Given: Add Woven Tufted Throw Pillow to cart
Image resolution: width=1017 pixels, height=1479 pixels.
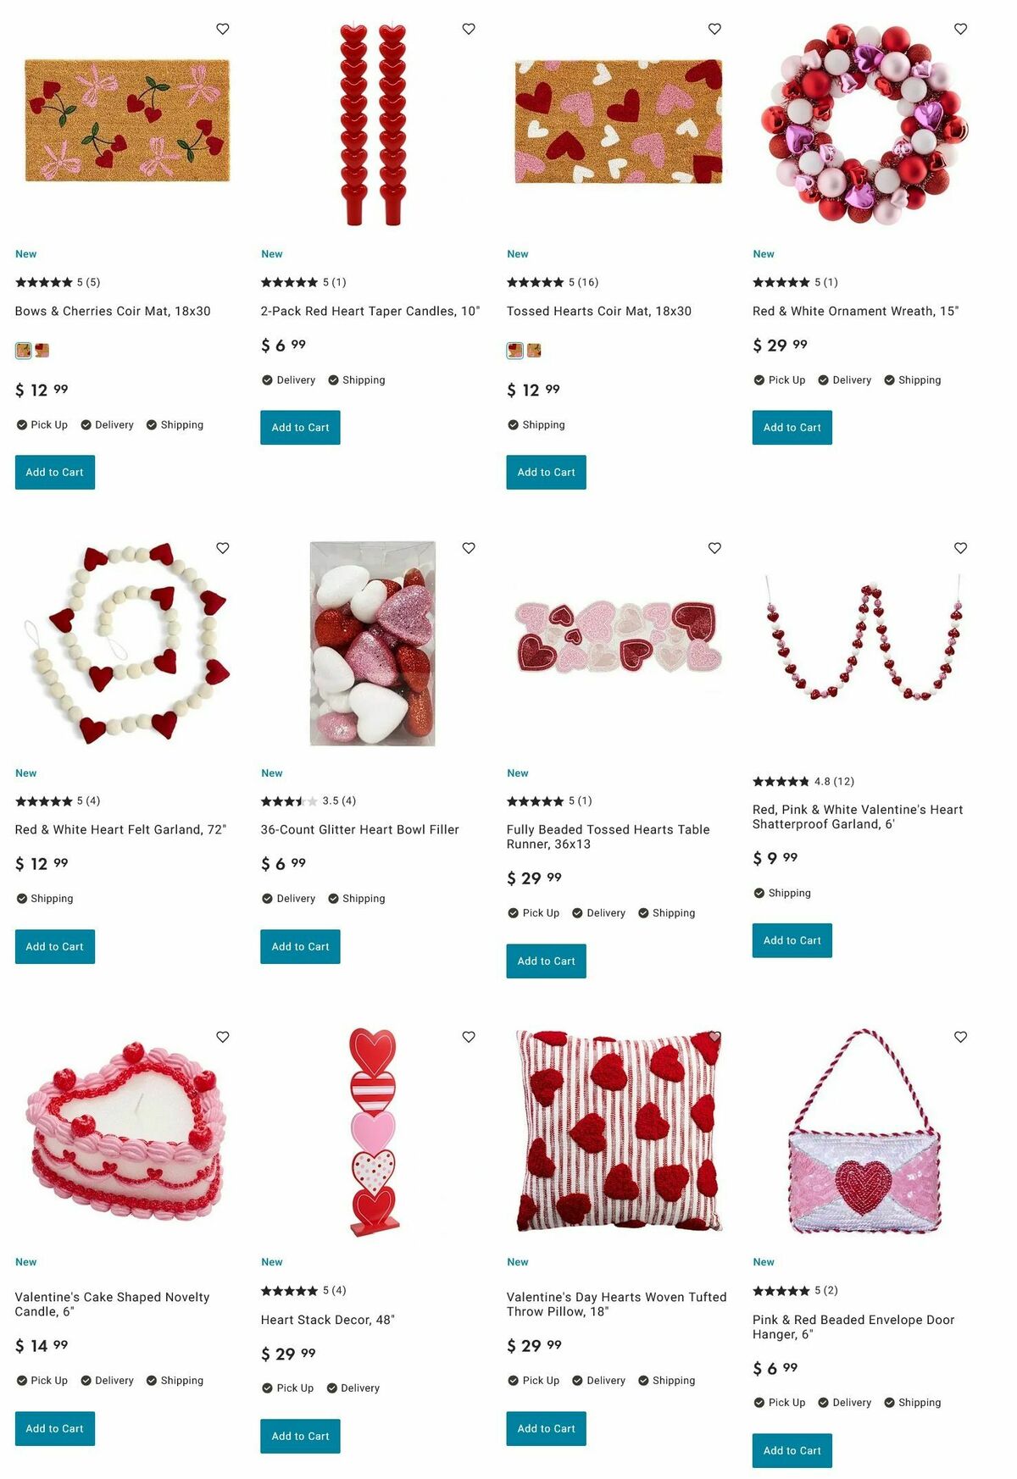Looking at the screenshot, I should tap(546, 1428).
